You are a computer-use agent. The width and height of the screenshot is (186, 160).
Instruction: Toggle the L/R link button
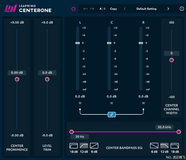[112, 114]
